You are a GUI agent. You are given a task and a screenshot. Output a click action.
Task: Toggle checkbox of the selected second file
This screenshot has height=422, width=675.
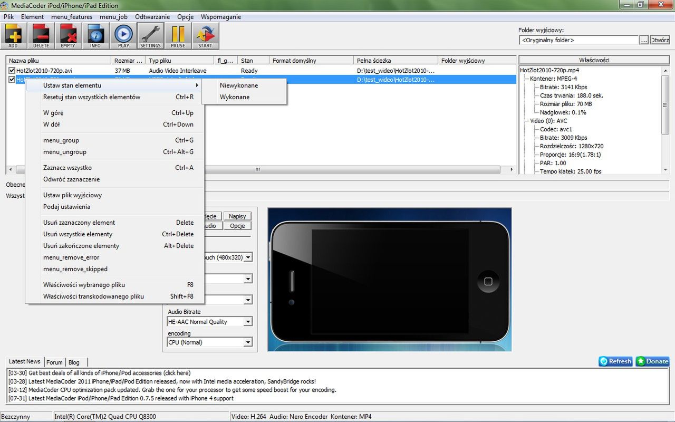(x=12, y=80)
